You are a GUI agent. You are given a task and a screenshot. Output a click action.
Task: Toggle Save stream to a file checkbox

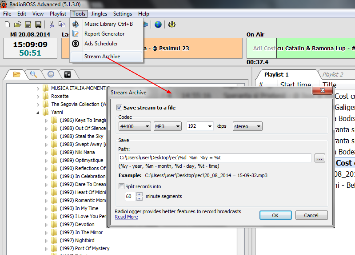[x=120, y=108]
